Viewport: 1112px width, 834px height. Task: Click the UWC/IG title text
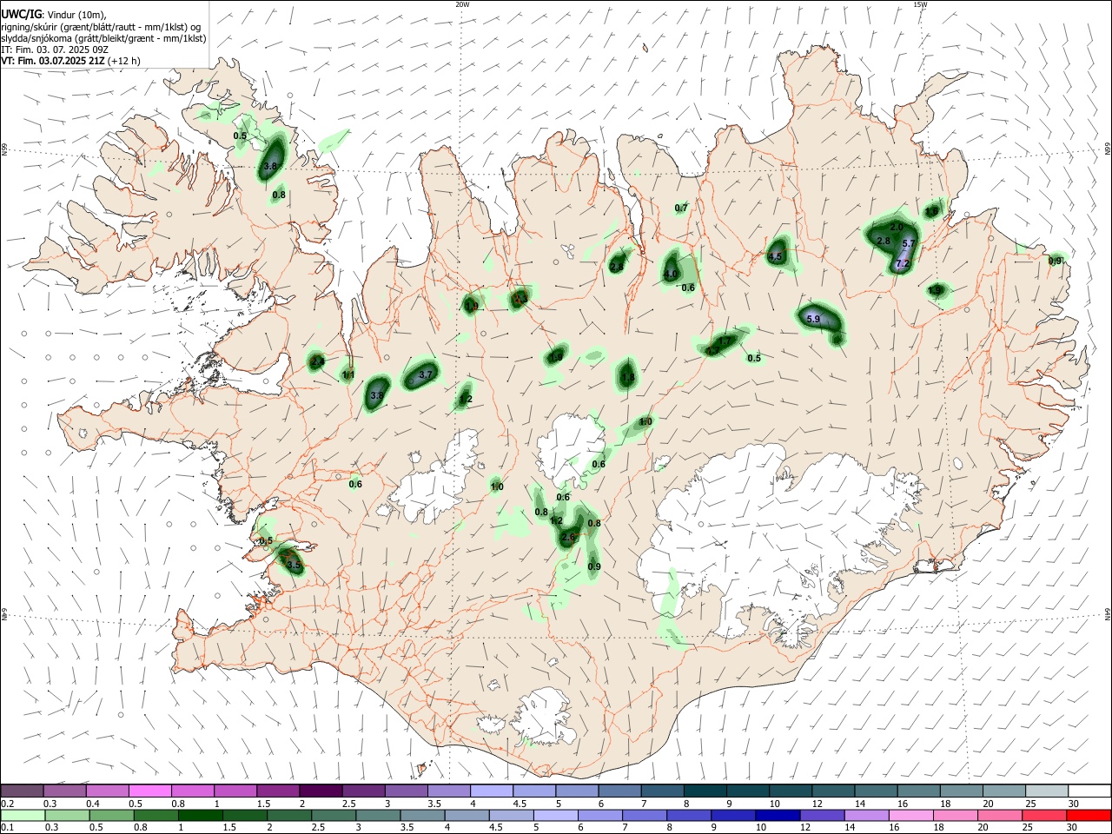21,15
